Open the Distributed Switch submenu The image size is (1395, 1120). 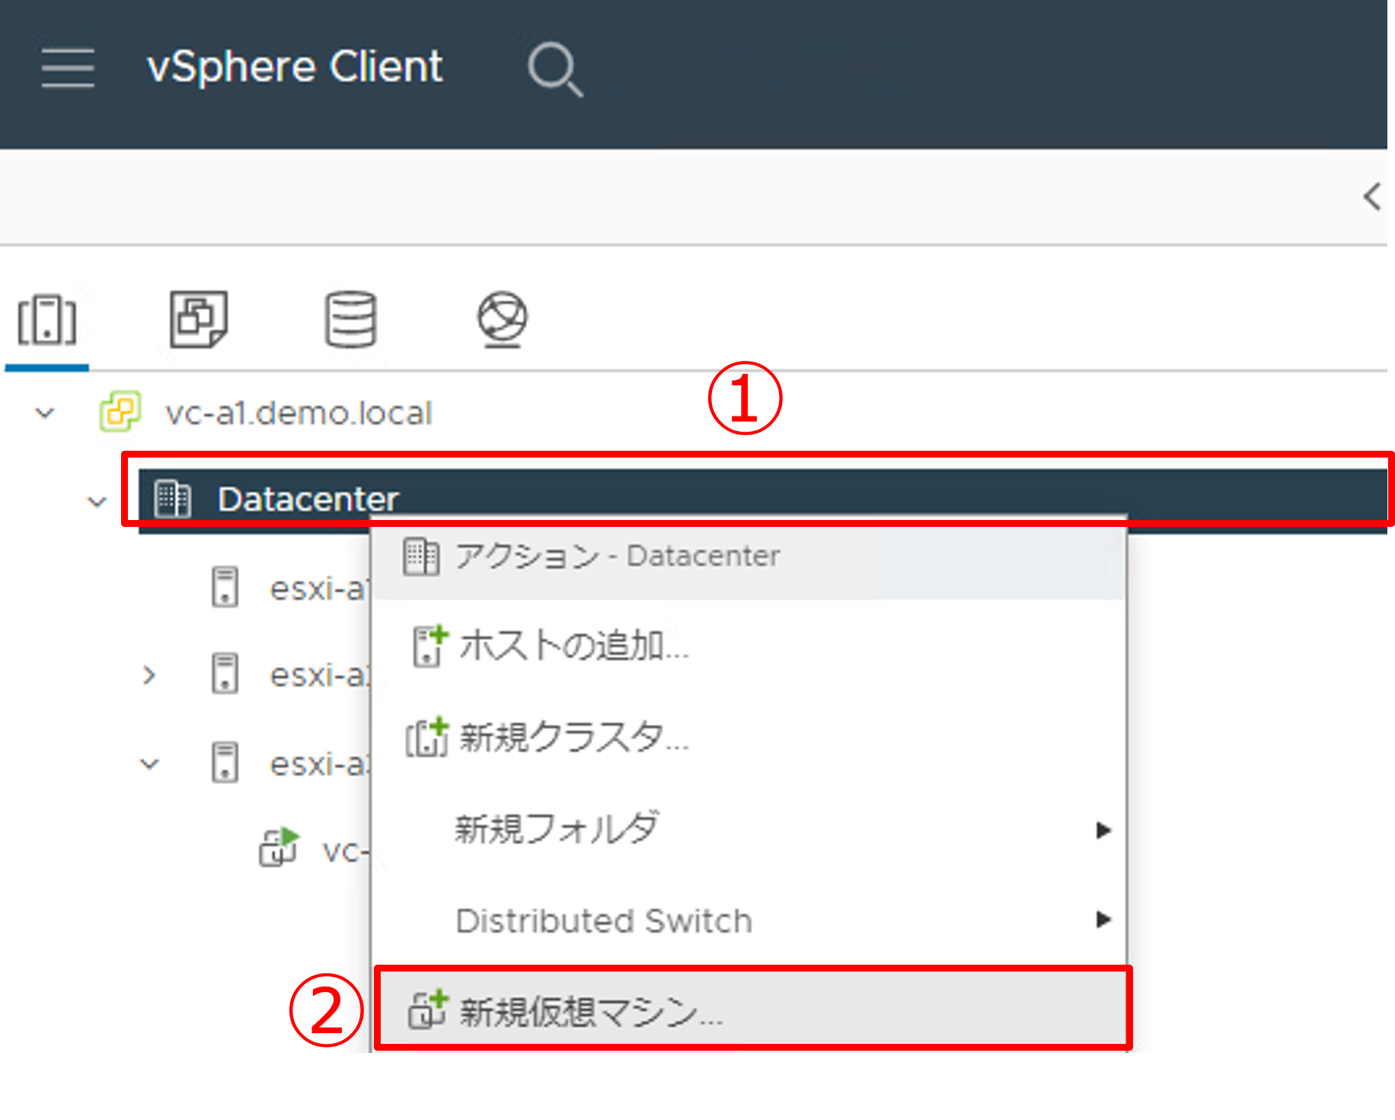click(749, 921)
